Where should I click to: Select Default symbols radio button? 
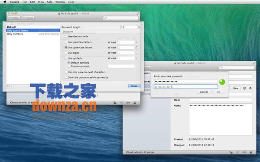[x=69, y=63]
